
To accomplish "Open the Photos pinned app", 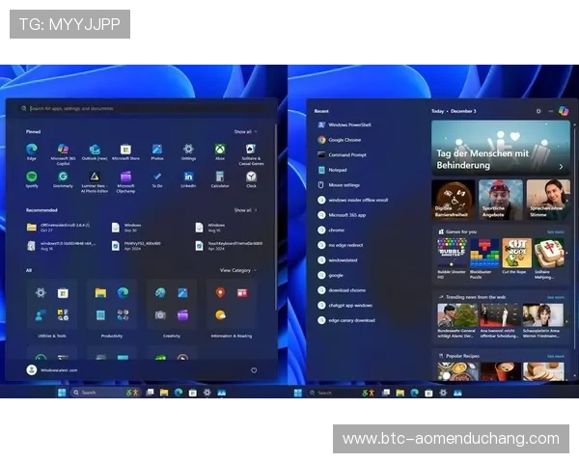I will (157, 150).
